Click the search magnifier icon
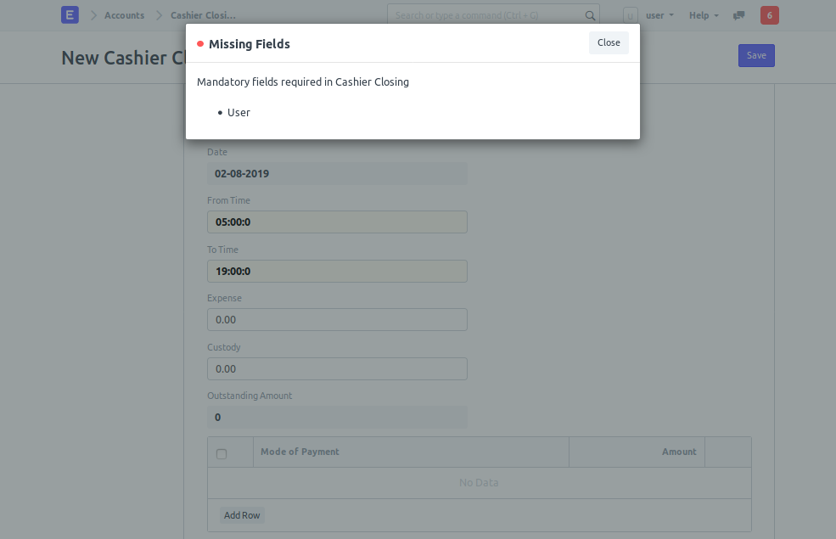836x539 pixels. click(x=590, y=15)
